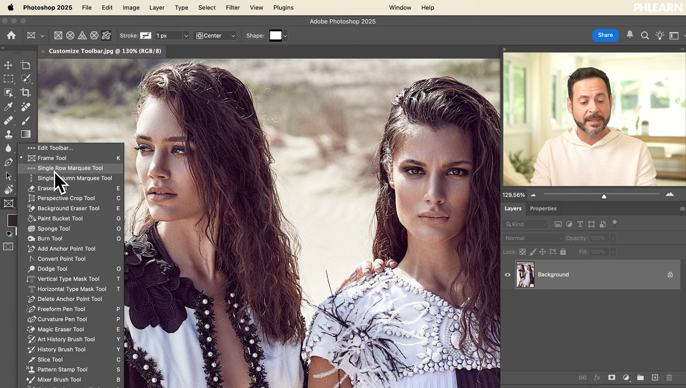Screen dimensions: 686x388
Task: Switch to the Properties tab
Action: 543,208
